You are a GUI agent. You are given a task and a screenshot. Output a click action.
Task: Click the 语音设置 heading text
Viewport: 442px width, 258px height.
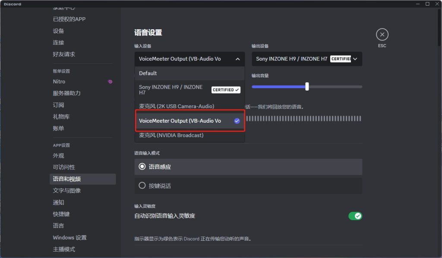pyautogui.click(x=148, y=33)
